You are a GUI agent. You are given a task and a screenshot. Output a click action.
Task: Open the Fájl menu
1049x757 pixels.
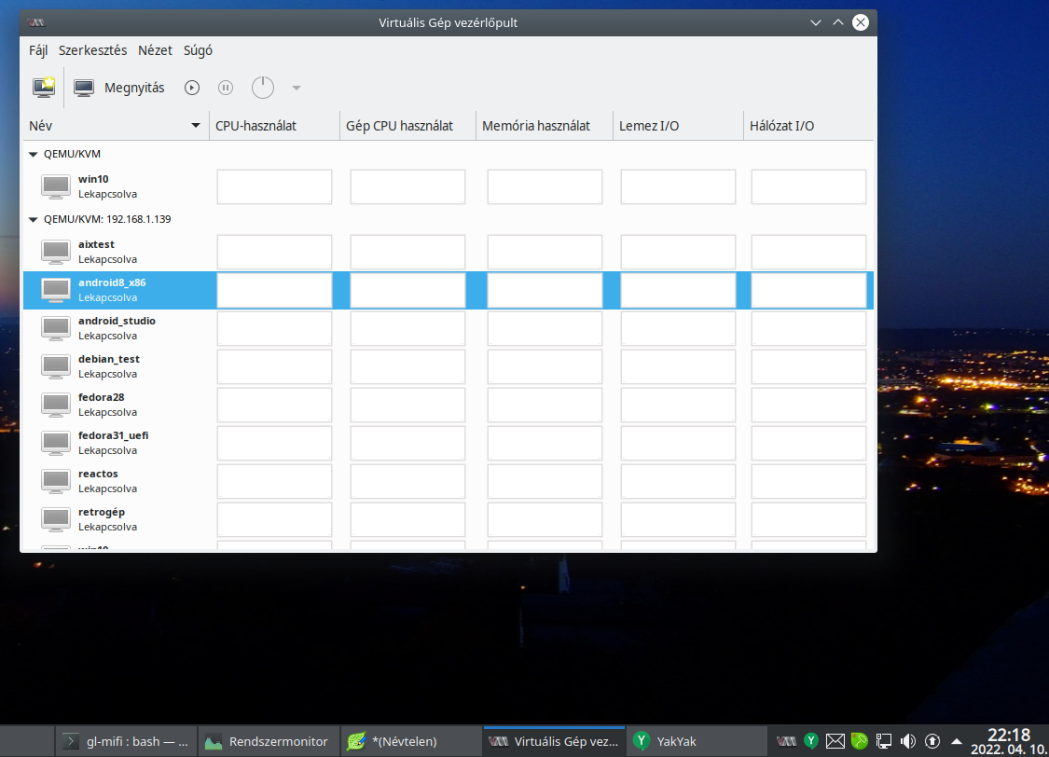point(38,50)
